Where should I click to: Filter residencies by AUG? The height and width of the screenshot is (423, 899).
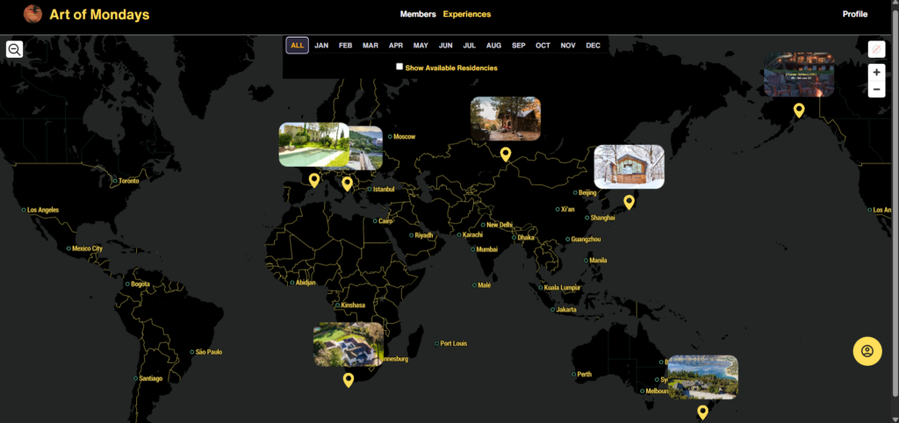(x=493, y=46)
